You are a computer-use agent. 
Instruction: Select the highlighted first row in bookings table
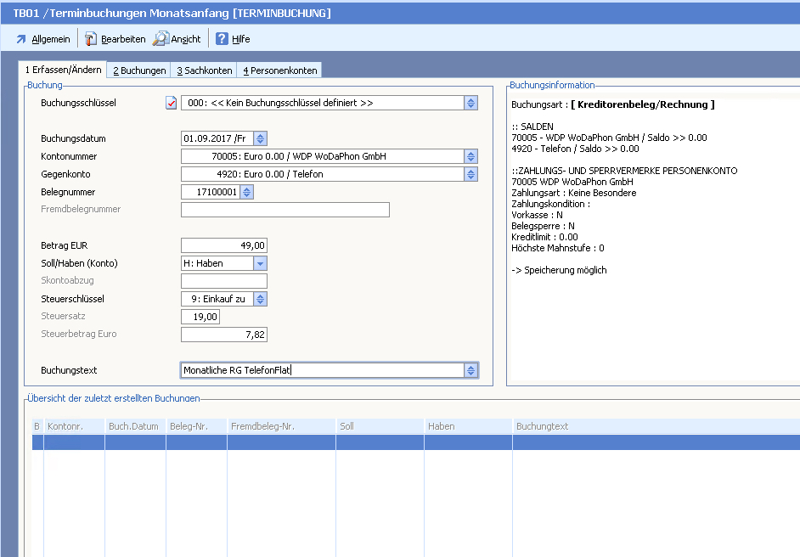(x=415, y=442)
